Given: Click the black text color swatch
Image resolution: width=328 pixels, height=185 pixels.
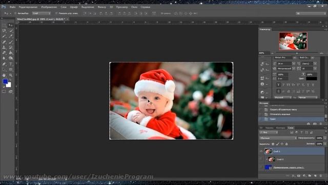Looking at the screenshot, I should pos(312,79).
